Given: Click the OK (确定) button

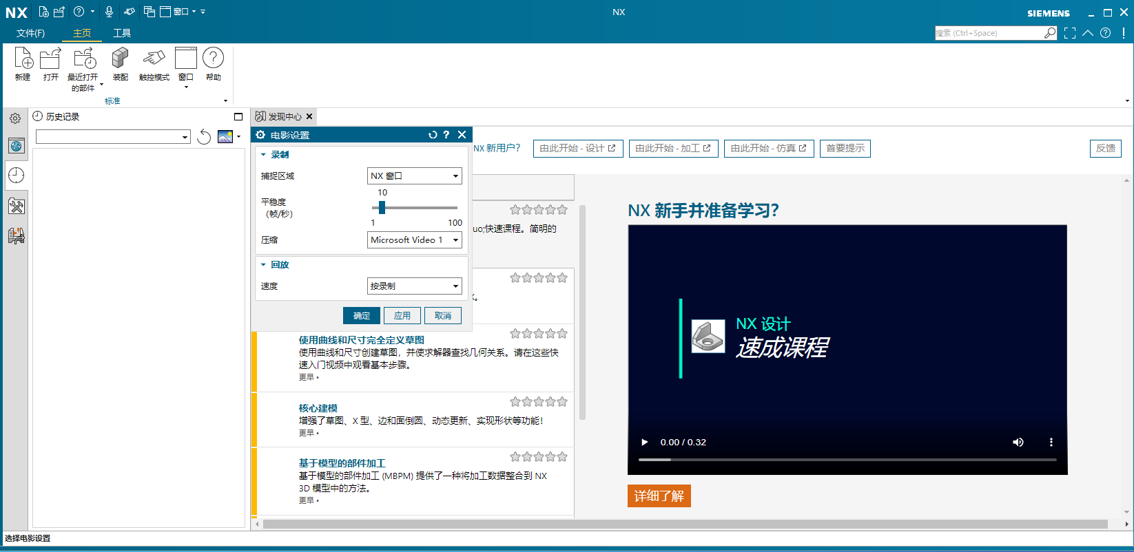Looking at the screenshot, I should [362, 315].
